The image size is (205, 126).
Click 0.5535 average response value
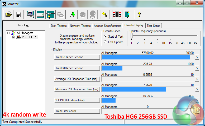coord(147,75)
